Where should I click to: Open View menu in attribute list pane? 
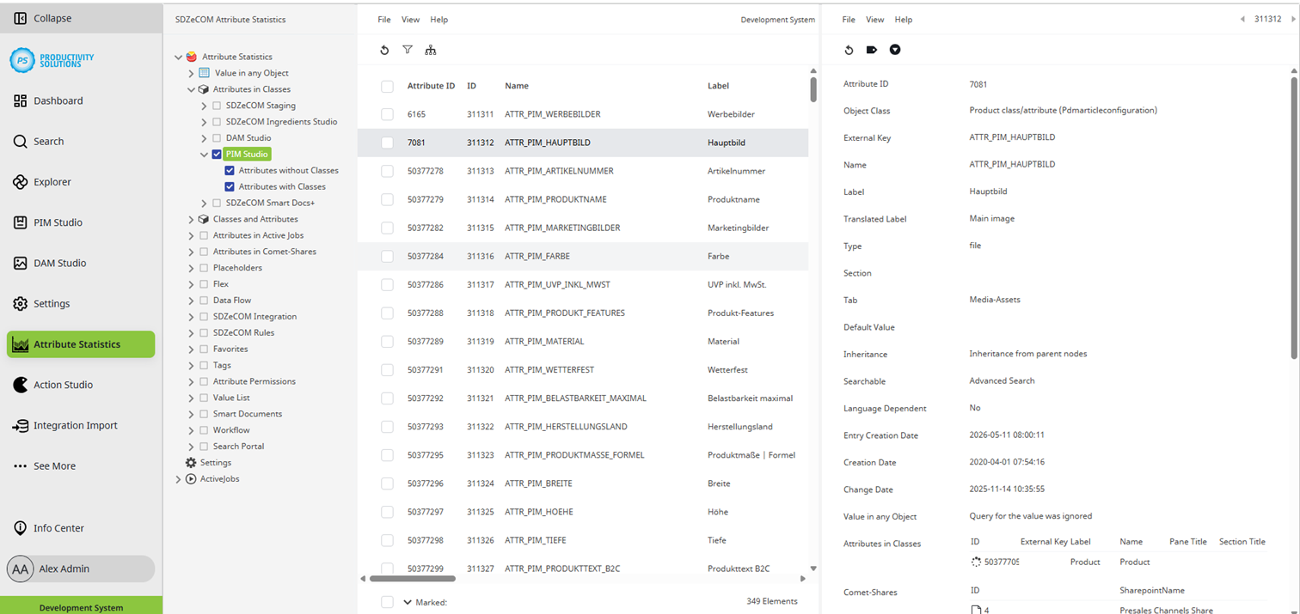click(411, 20)
